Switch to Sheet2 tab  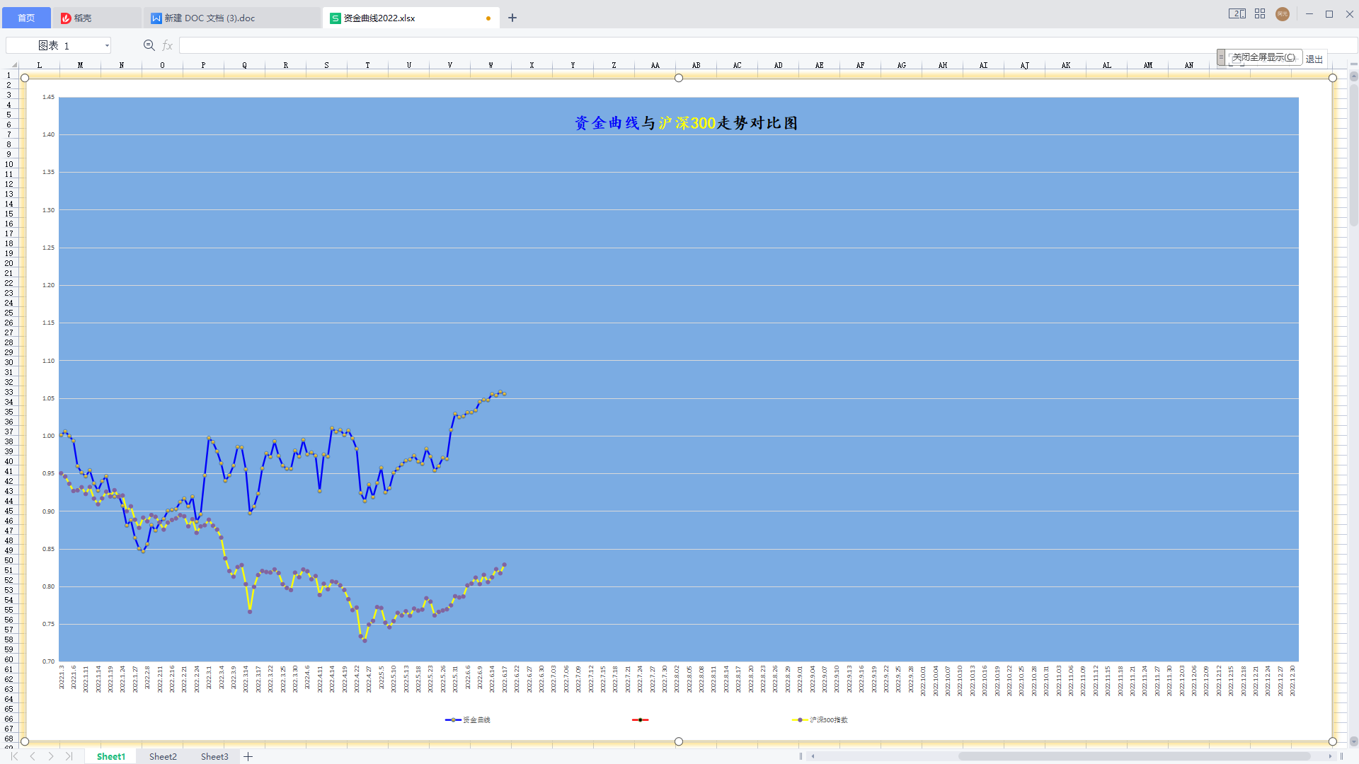163,756
